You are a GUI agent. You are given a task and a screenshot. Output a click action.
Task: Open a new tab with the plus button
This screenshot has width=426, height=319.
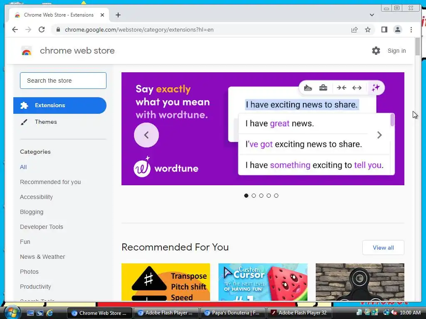tap(118, 15)
